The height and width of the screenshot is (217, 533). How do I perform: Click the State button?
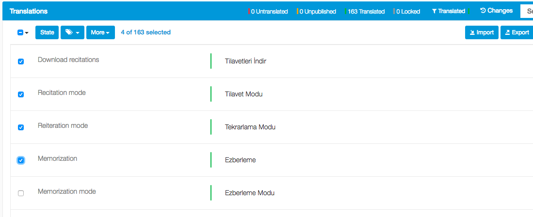47,32
